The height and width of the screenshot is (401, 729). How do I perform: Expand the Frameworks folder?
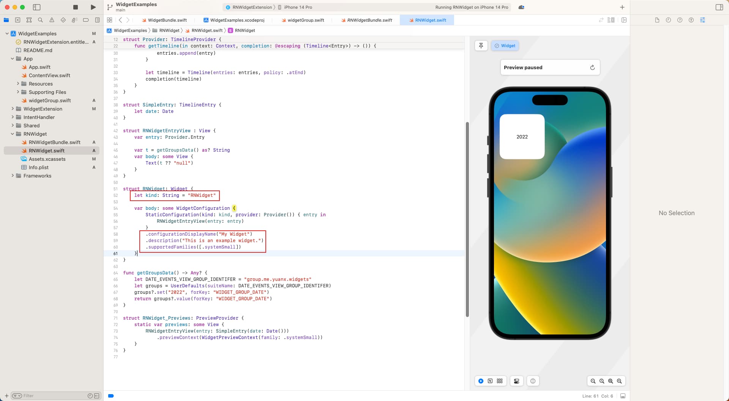pyautogui.click(x=12, y=176)
